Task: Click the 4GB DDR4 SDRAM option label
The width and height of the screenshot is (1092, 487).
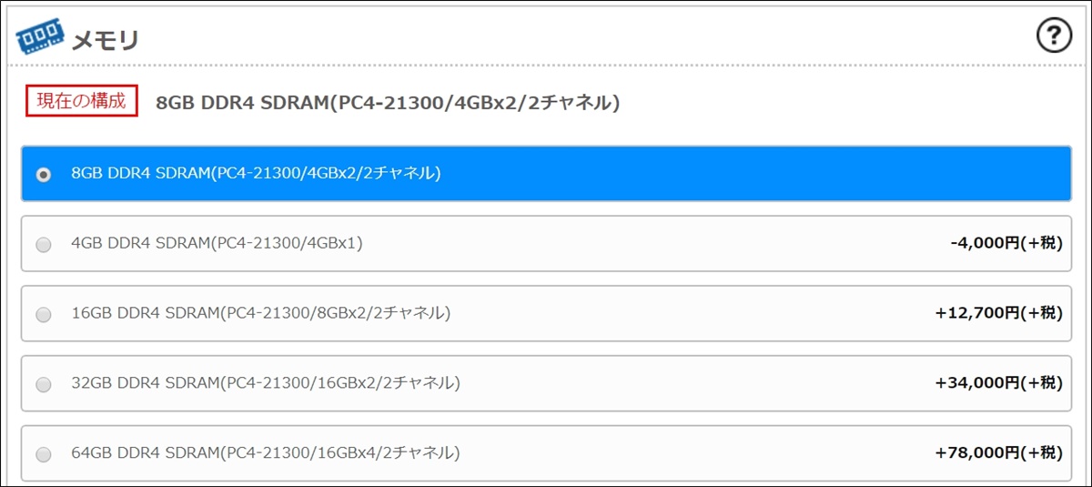Action: (x=217, y=243)
